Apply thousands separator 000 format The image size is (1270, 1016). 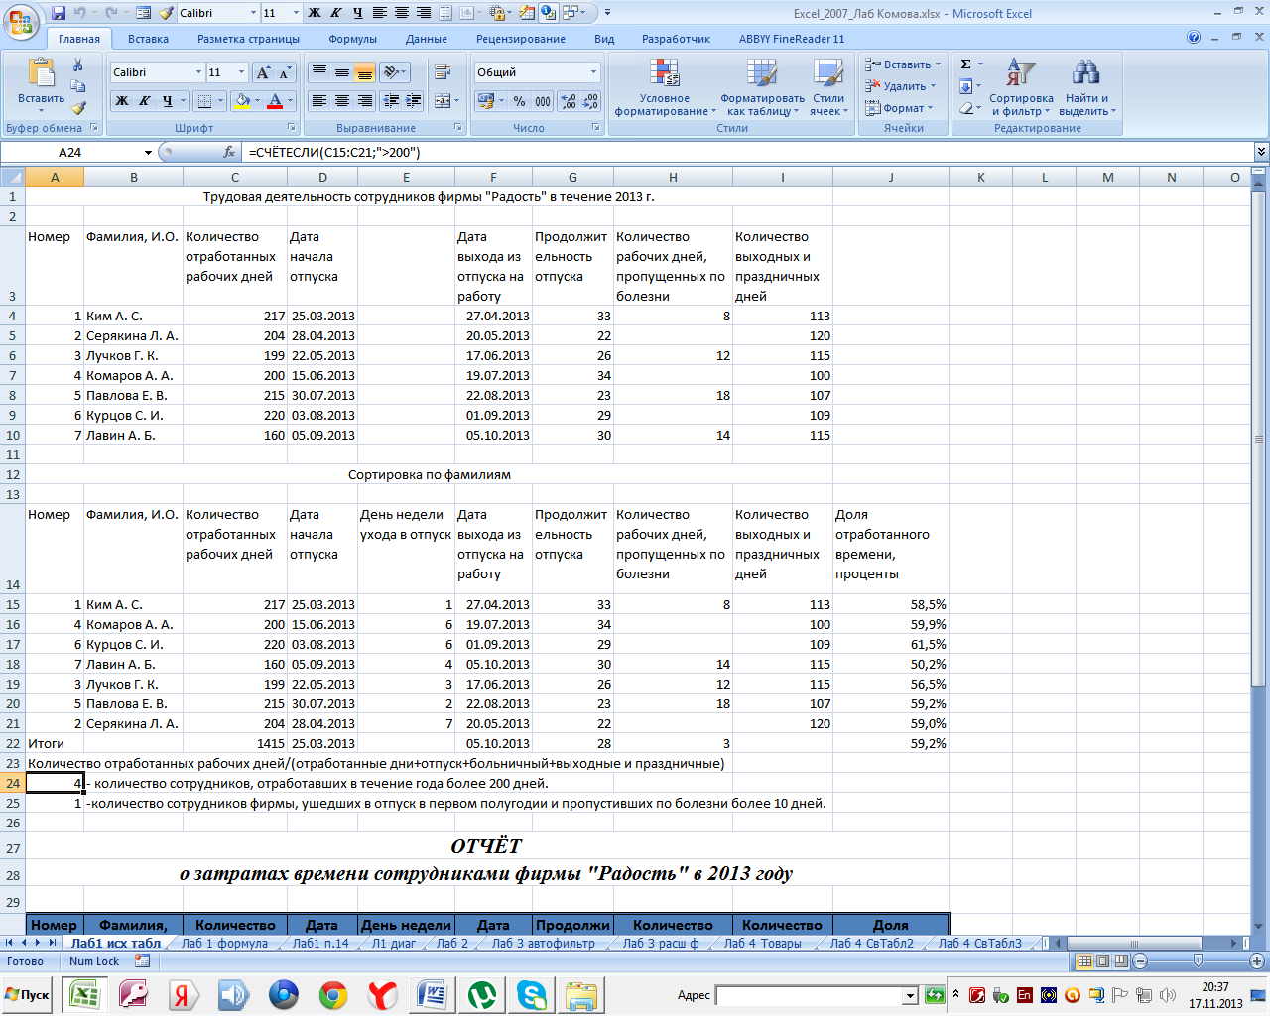pos(543,101)
